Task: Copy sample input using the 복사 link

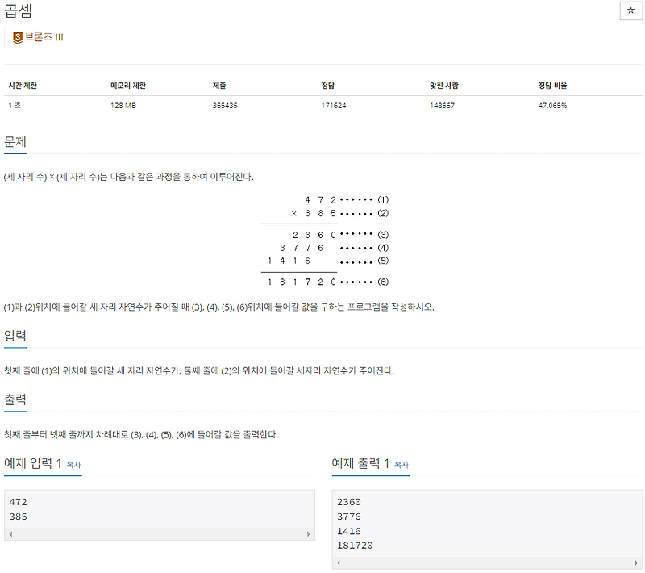Action: click(x=75, y=465)
